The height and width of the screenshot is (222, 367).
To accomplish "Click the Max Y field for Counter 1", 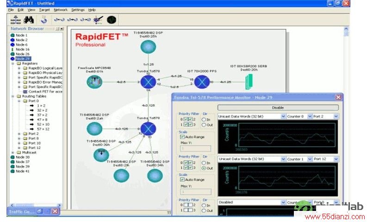I will point(195,191).
